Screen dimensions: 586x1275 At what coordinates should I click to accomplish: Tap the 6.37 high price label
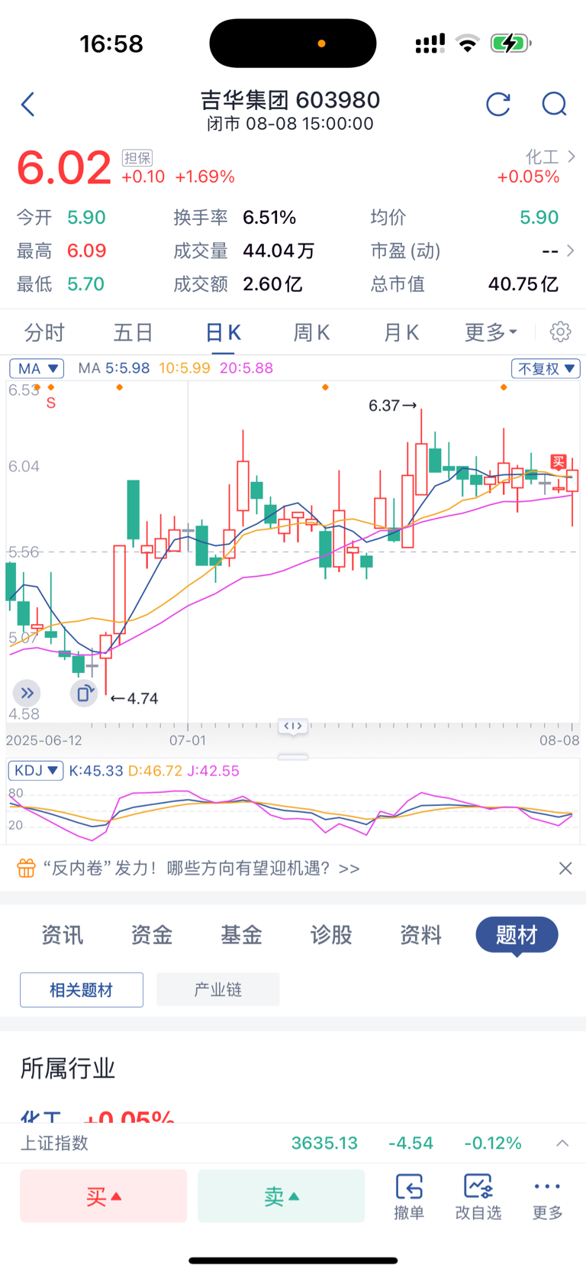393,406
